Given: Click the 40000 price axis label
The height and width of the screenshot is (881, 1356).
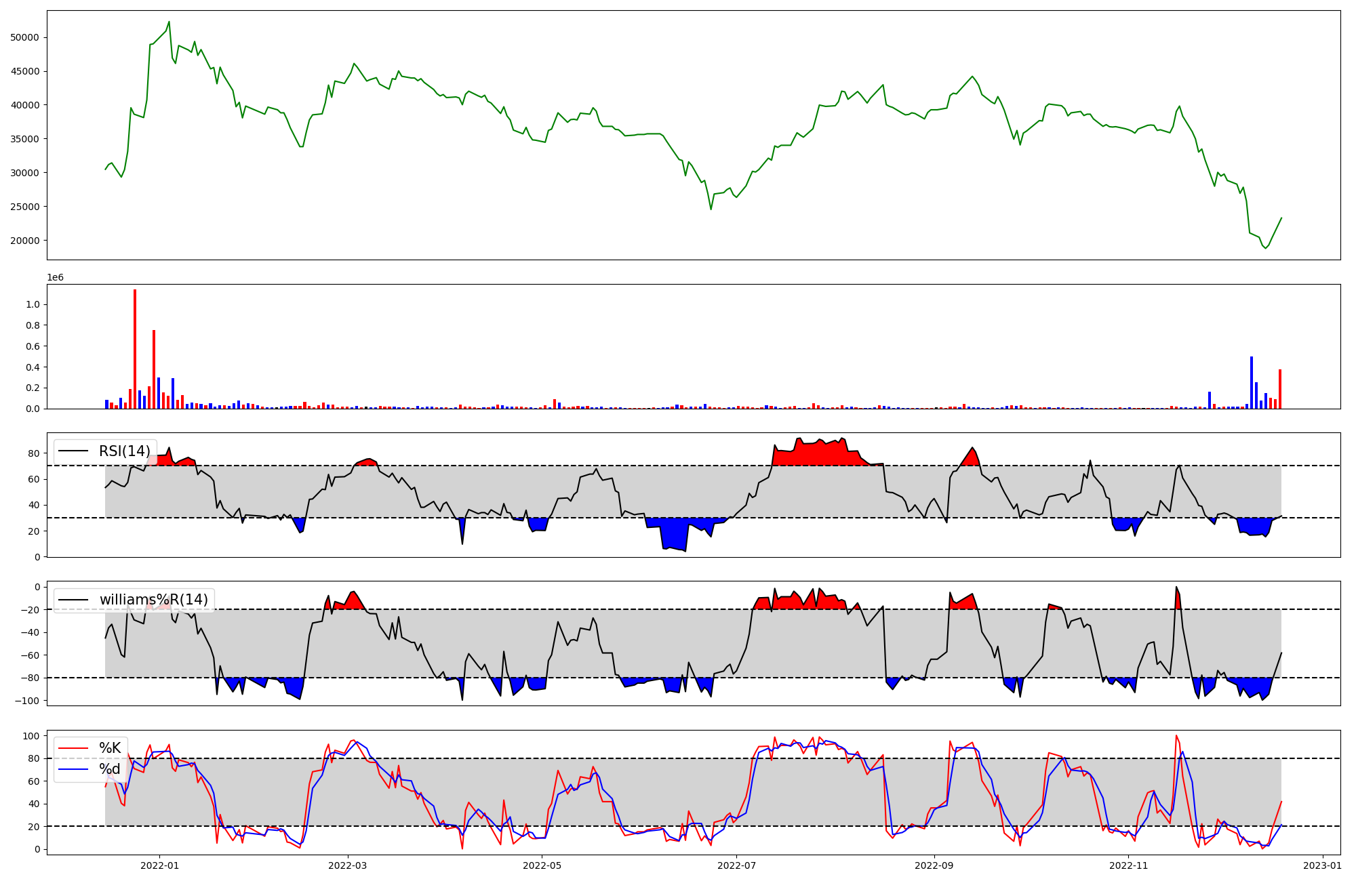Looking at the screenshot, I should coord(25,105).
